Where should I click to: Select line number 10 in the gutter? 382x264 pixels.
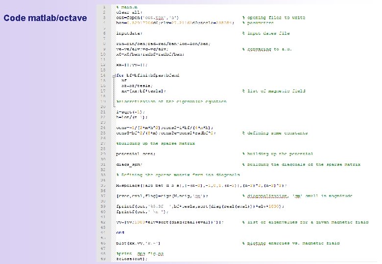point(103,54)
